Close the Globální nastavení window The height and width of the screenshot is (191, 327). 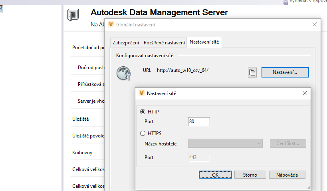pyautogui.click(x=315, y=25)
